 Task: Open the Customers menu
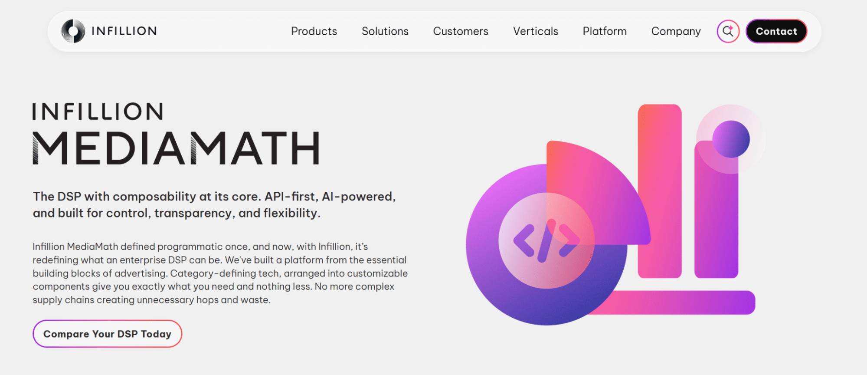tap(461, 31)
